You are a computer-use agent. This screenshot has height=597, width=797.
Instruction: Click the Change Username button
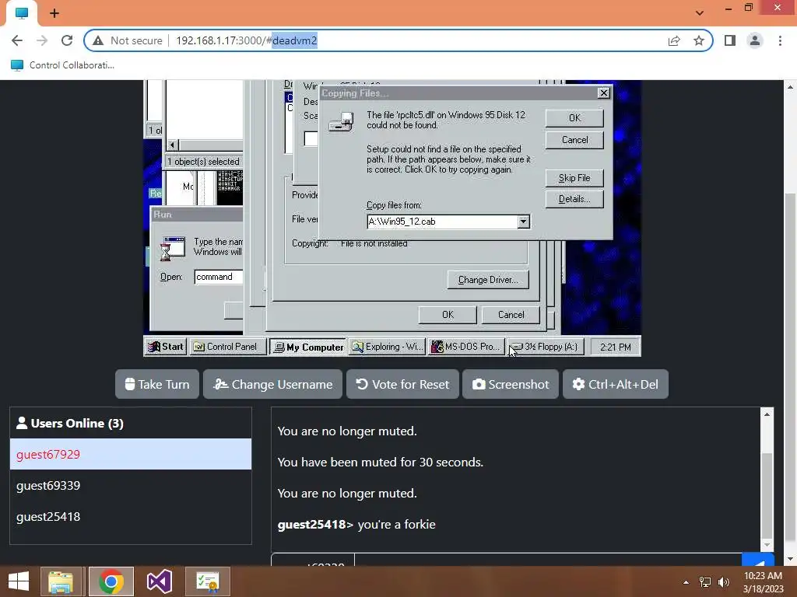272,384
